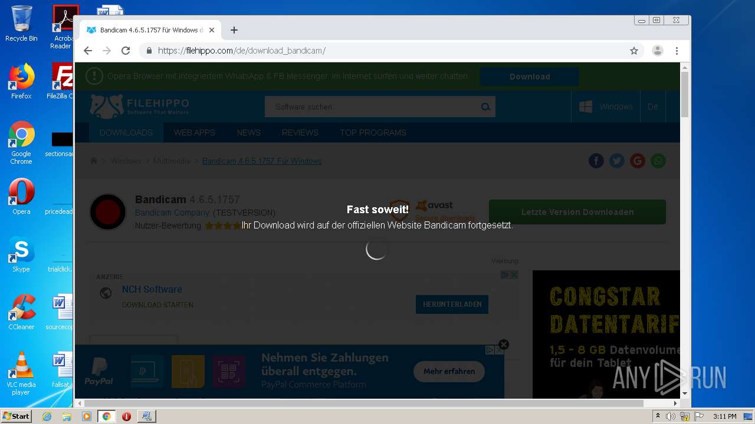Click the Chrome address bar URL
755x424 pixels.
(242, 51)
